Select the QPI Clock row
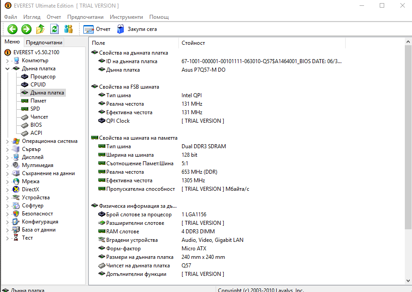 (118, 121)
